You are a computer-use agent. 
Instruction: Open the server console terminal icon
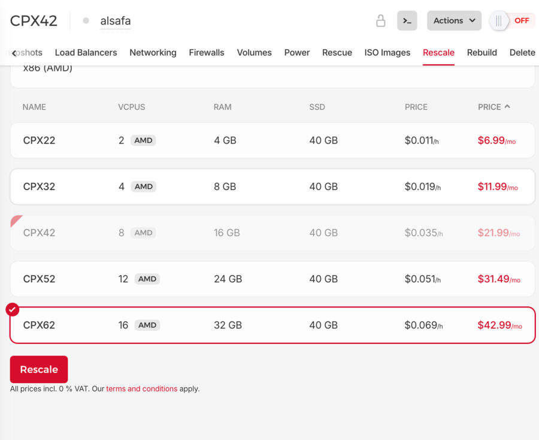(x=407, y=20)
